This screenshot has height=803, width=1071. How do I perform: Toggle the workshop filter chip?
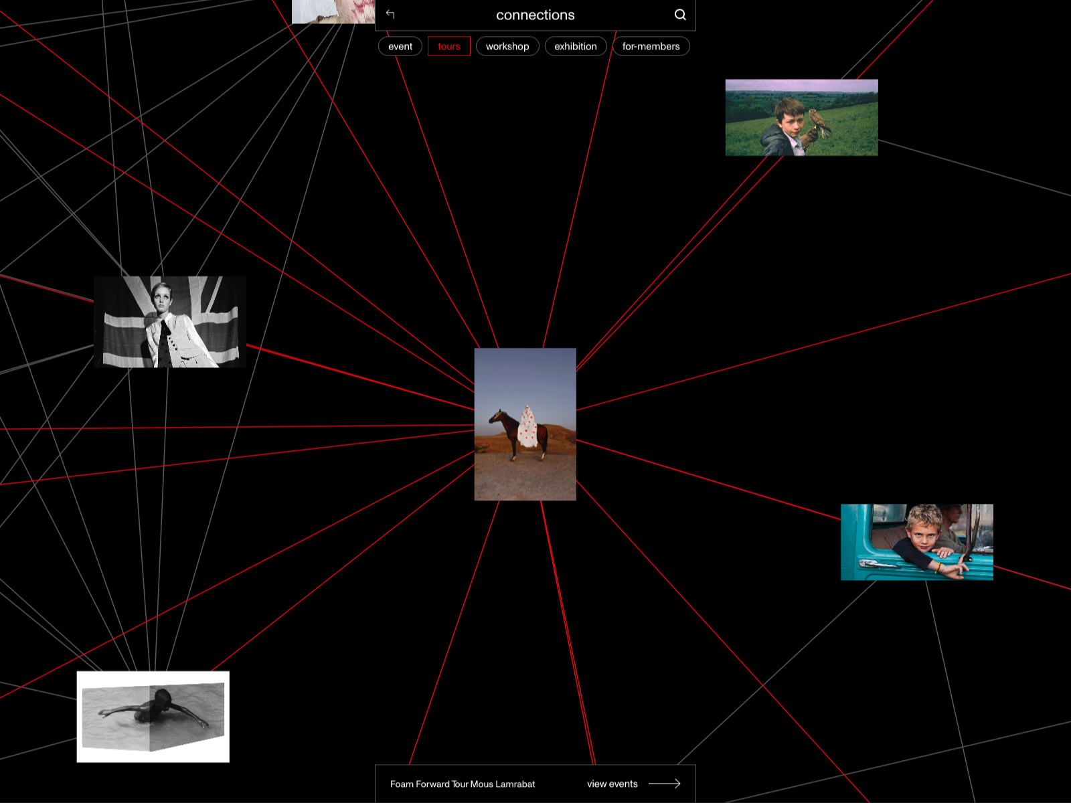507,46
